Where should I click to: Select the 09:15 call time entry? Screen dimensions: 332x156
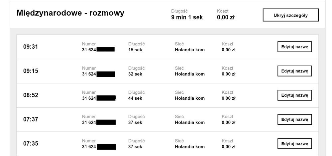31,71
